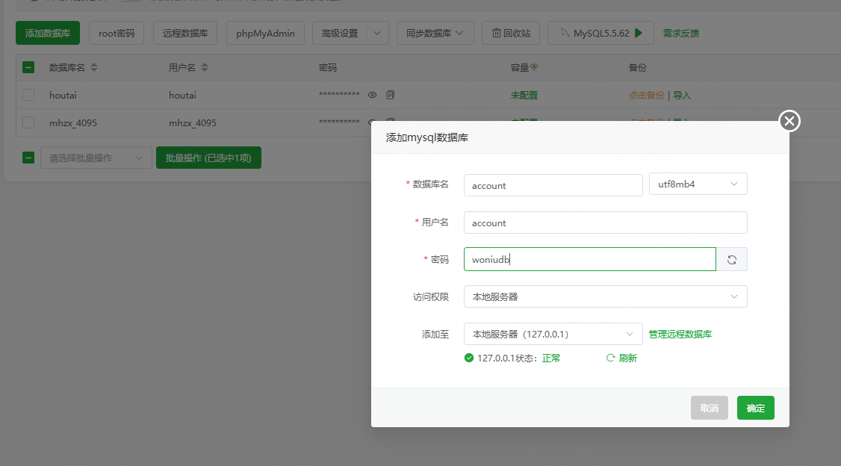Sort the 数据库名 column
This screenshot has width=841, height=466.
point(93,67)
